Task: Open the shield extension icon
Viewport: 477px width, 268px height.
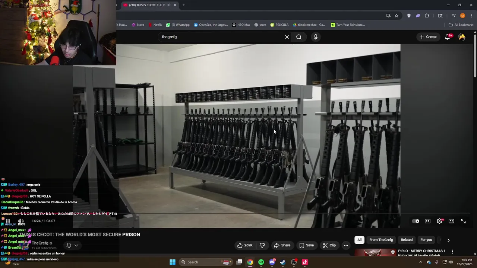Action: (x=409, y=16)
